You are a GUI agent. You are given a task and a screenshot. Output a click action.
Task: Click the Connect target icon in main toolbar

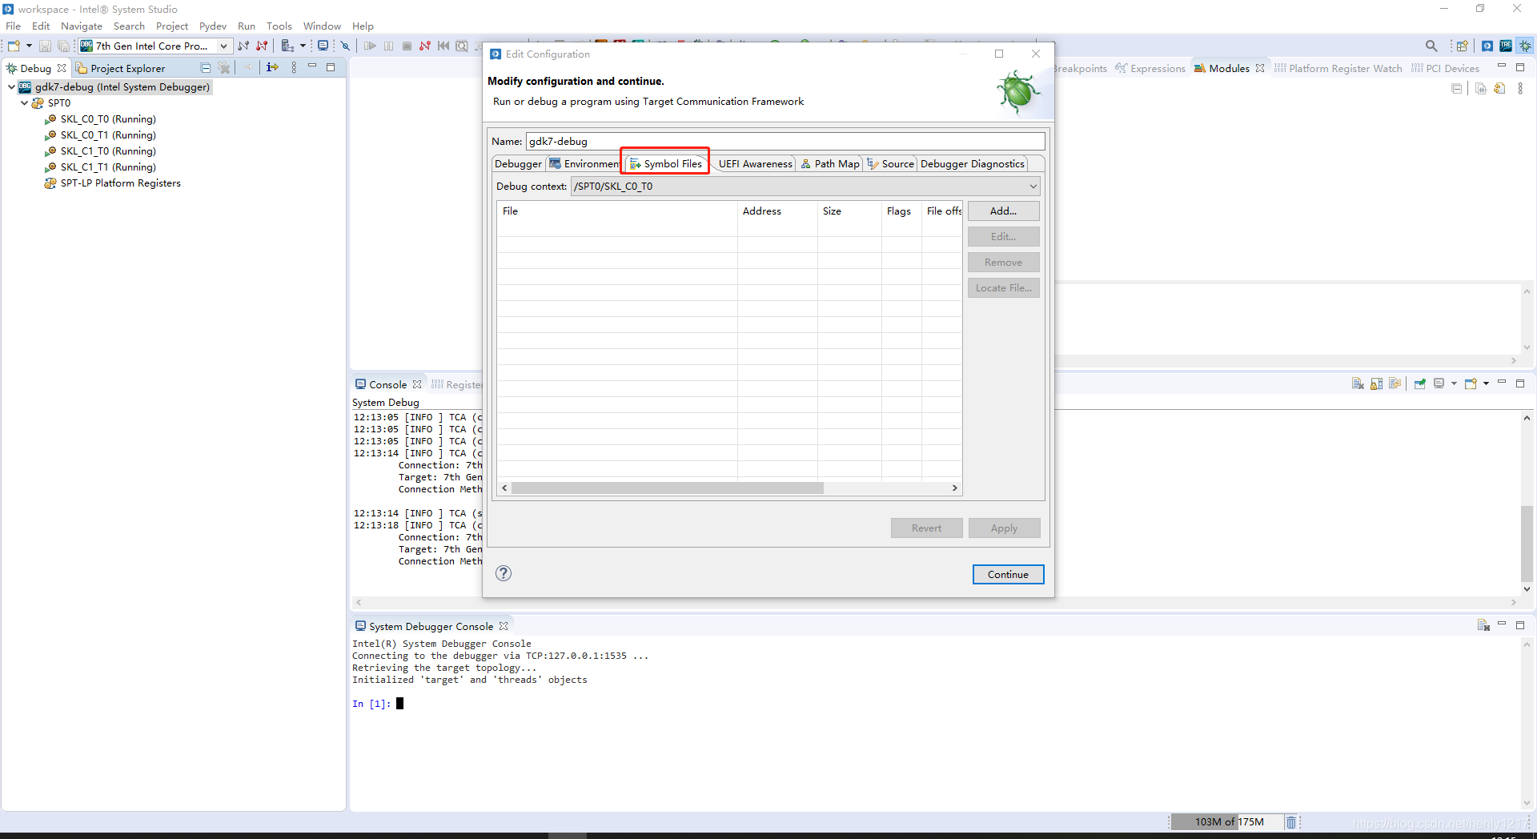[243, 46]
